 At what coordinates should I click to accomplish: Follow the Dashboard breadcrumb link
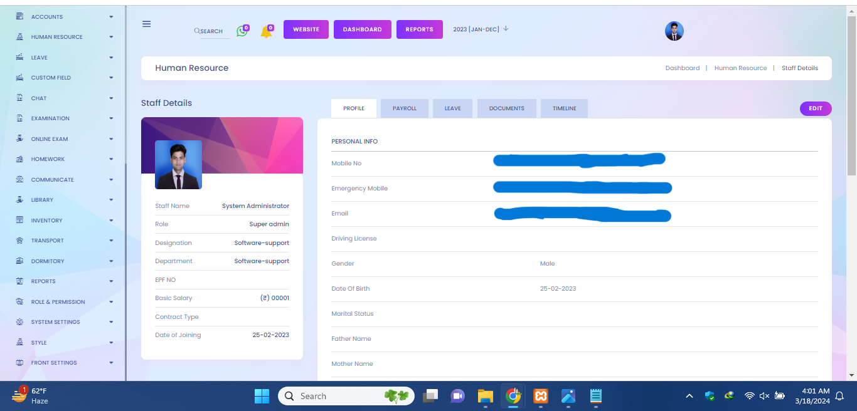pyautogui.click(x=682, y=68)
